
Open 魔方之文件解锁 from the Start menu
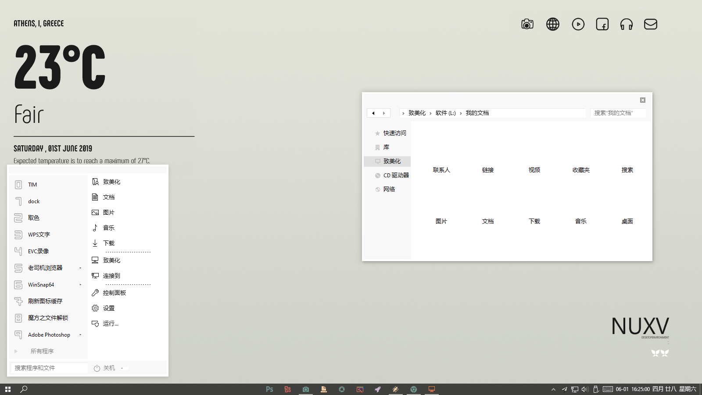click(48, 318)
